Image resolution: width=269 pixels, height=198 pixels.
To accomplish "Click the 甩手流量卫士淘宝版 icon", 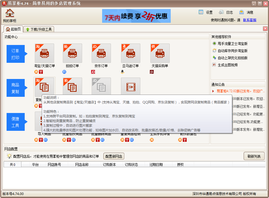I will (214, 43).
